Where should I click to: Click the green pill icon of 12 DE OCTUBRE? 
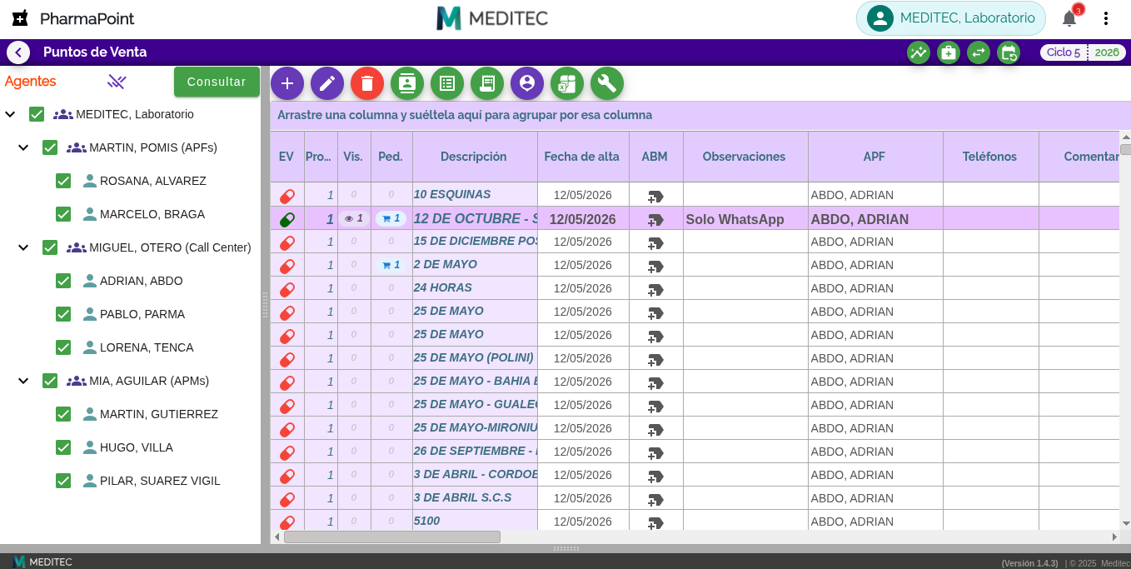coord(287,220)
